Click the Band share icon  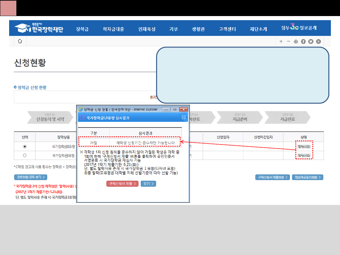tap(319, 42)
